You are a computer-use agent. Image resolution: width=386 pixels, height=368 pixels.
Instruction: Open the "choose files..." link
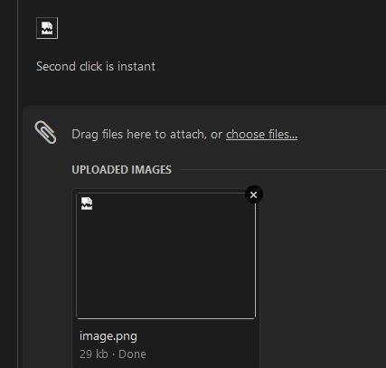[x=261, y=135]
